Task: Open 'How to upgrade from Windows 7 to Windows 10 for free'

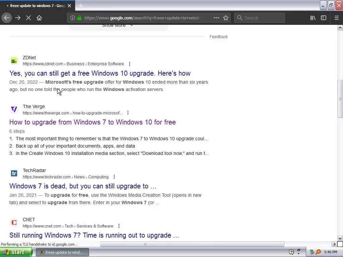Action: click(x=92, y=122)
